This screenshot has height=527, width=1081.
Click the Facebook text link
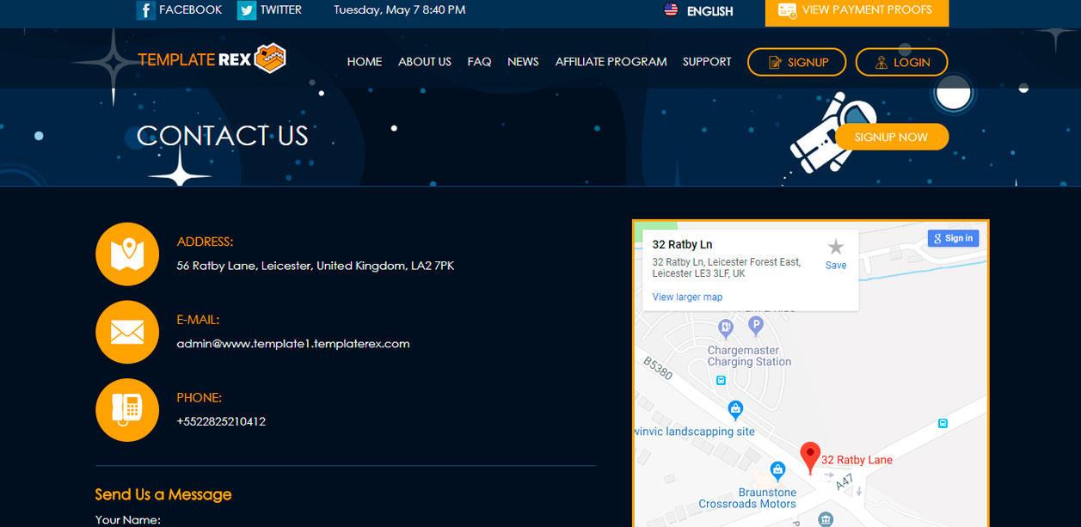(191, 10)
